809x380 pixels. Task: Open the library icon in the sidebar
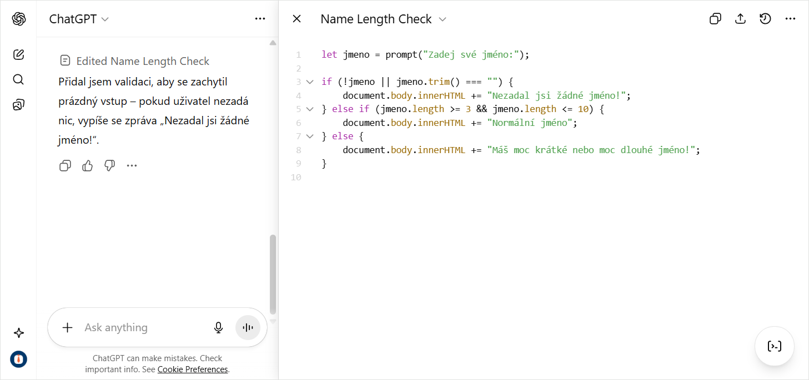18,104
